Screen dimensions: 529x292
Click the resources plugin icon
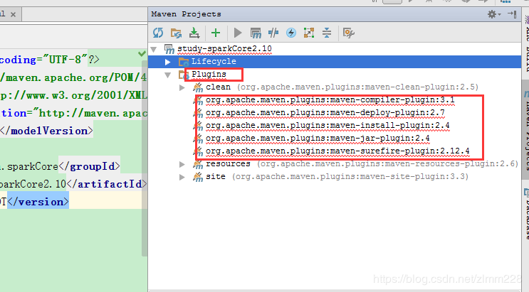[198, 164]
